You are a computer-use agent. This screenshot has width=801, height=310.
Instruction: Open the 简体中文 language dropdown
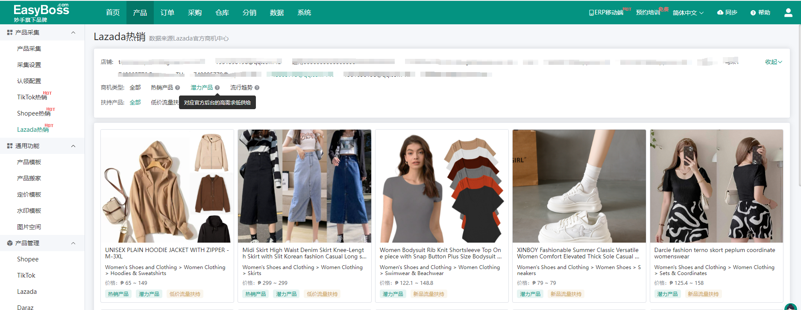[688, 13]
